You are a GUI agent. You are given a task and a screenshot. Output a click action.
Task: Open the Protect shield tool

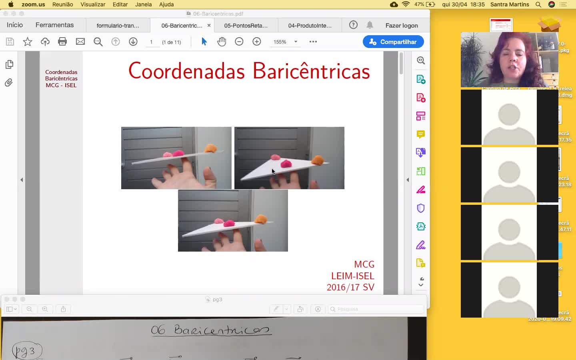[421, 208]
